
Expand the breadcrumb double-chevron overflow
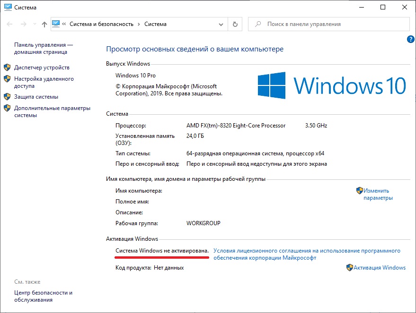point(64,24)
